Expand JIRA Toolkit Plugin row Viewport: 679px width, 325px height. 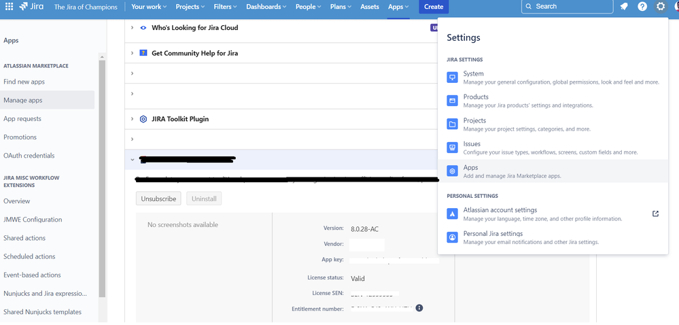(132, 119)
